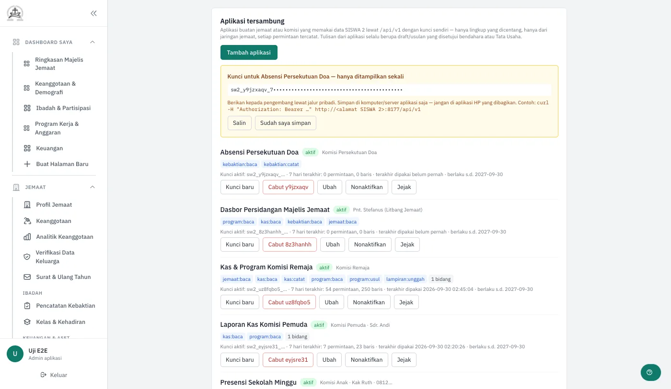Viewport: 671px width, 389px height.
Task: Click the program:usul scope tag
Action: [x=364, y=279]
